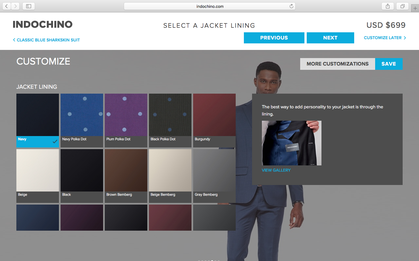Screen dimensions: 419x261
Task: Save the customization
Action: [x=389, y=64]
